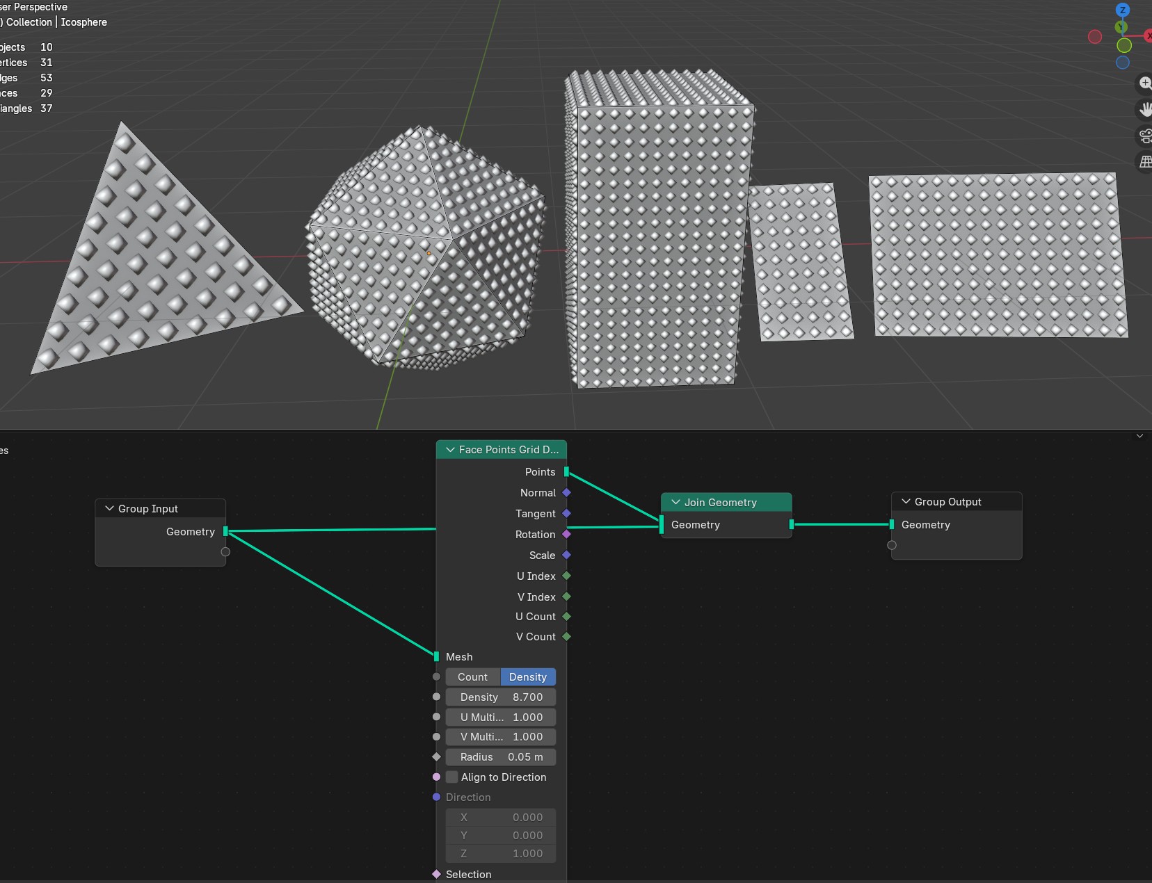
Task: Click the unlabeled red negative X gizmo circle
Action: click(x=1095, y=37)
